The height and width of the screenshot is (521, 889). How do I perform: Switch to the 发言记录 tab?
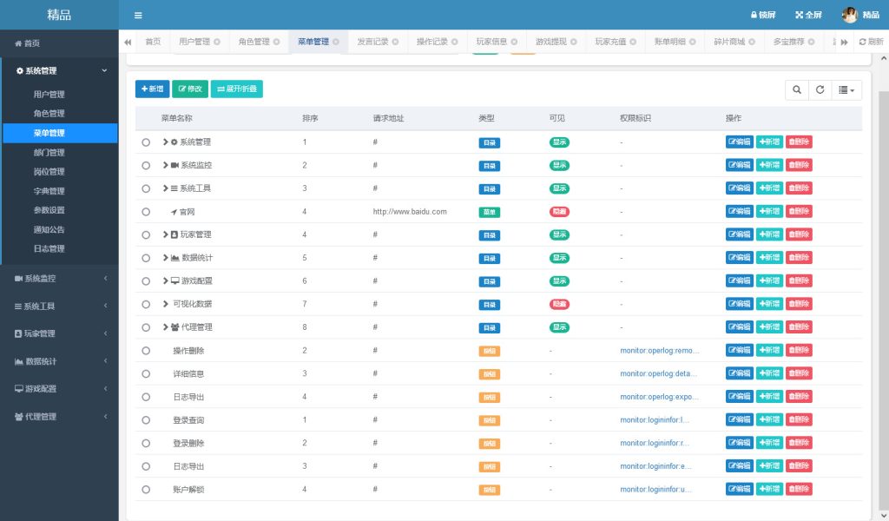373,42
